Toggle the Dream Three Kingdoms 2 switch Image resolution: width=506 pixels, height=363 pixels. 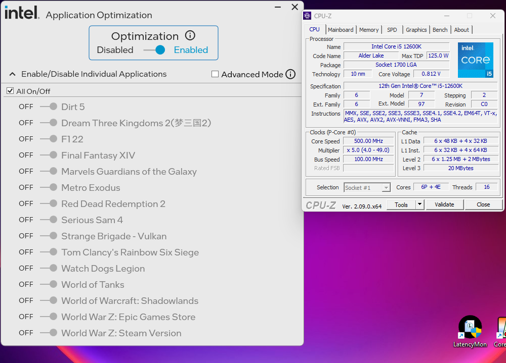click(x=49, y=123)
